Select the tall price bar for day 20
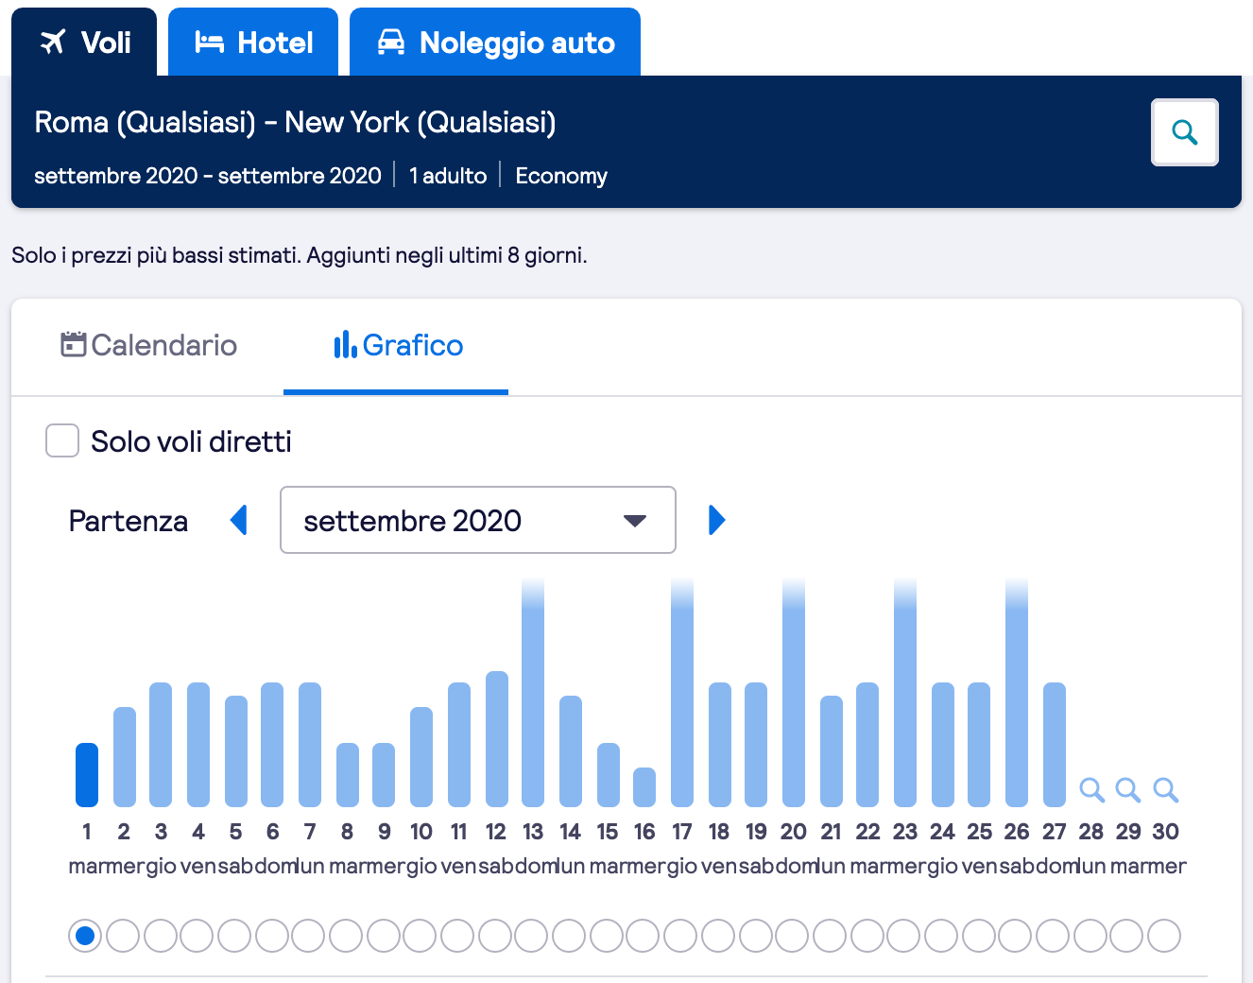This screenshot has width=1253, height=983. (794, 692)
